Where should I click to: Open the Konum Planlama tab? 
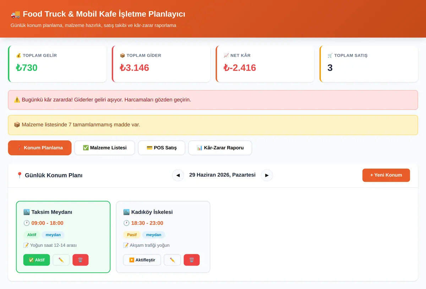[40, 148]
